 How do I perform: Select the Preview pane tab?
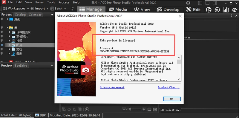point(7,65)
